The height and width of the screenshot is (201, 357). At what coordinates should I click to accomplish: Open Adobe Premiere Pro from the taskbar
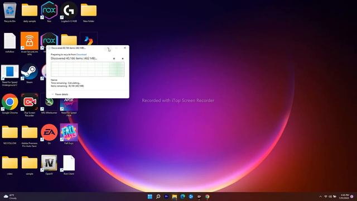(166, 197)
